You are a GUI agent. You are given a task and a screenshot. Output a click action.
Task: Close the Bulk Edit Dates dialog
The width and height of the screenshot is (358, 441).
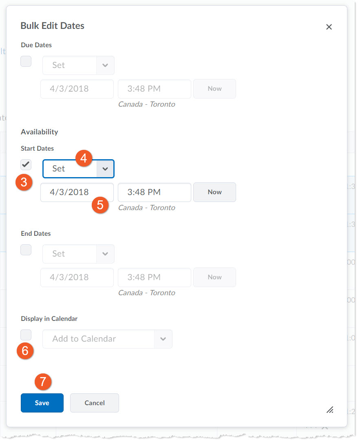pyautogui.click(x=329, y=27)
